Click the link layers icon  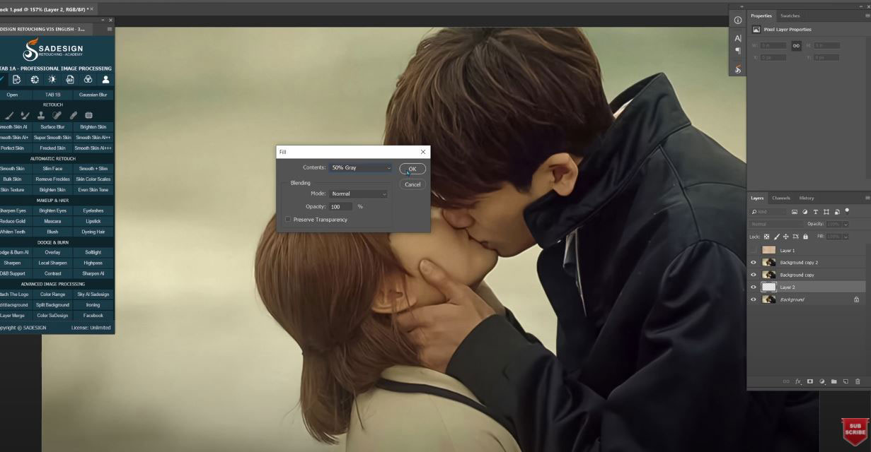pyautogui.click(x=786, y=381)
